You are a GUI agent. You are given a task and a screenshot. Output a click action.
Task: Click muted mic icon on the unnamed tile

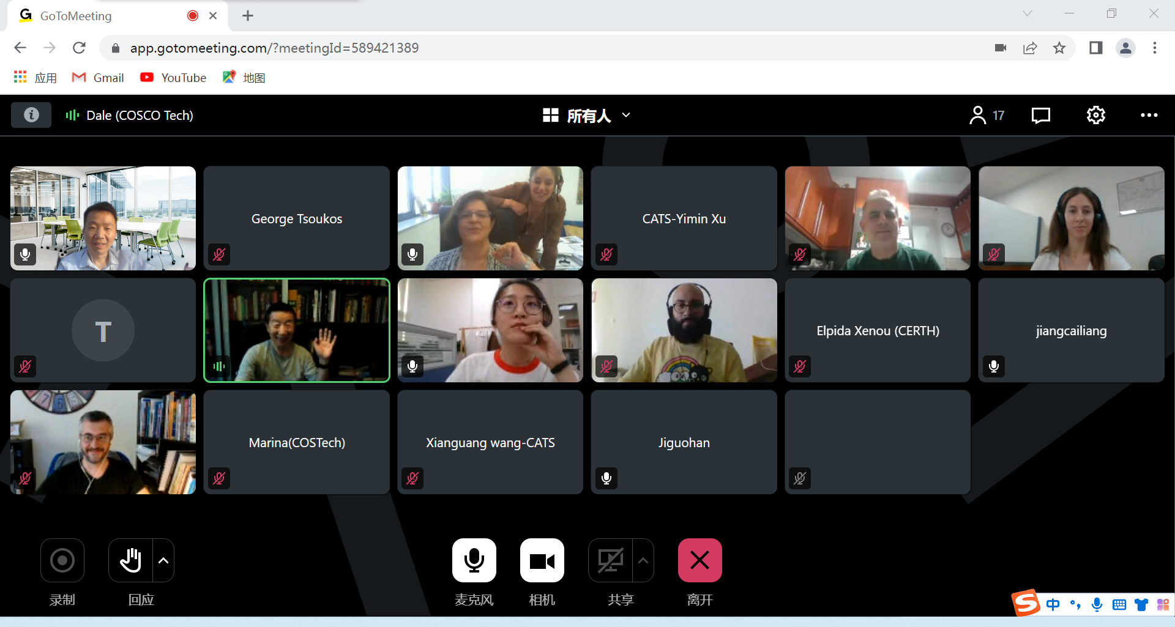(x=800, y=478)
